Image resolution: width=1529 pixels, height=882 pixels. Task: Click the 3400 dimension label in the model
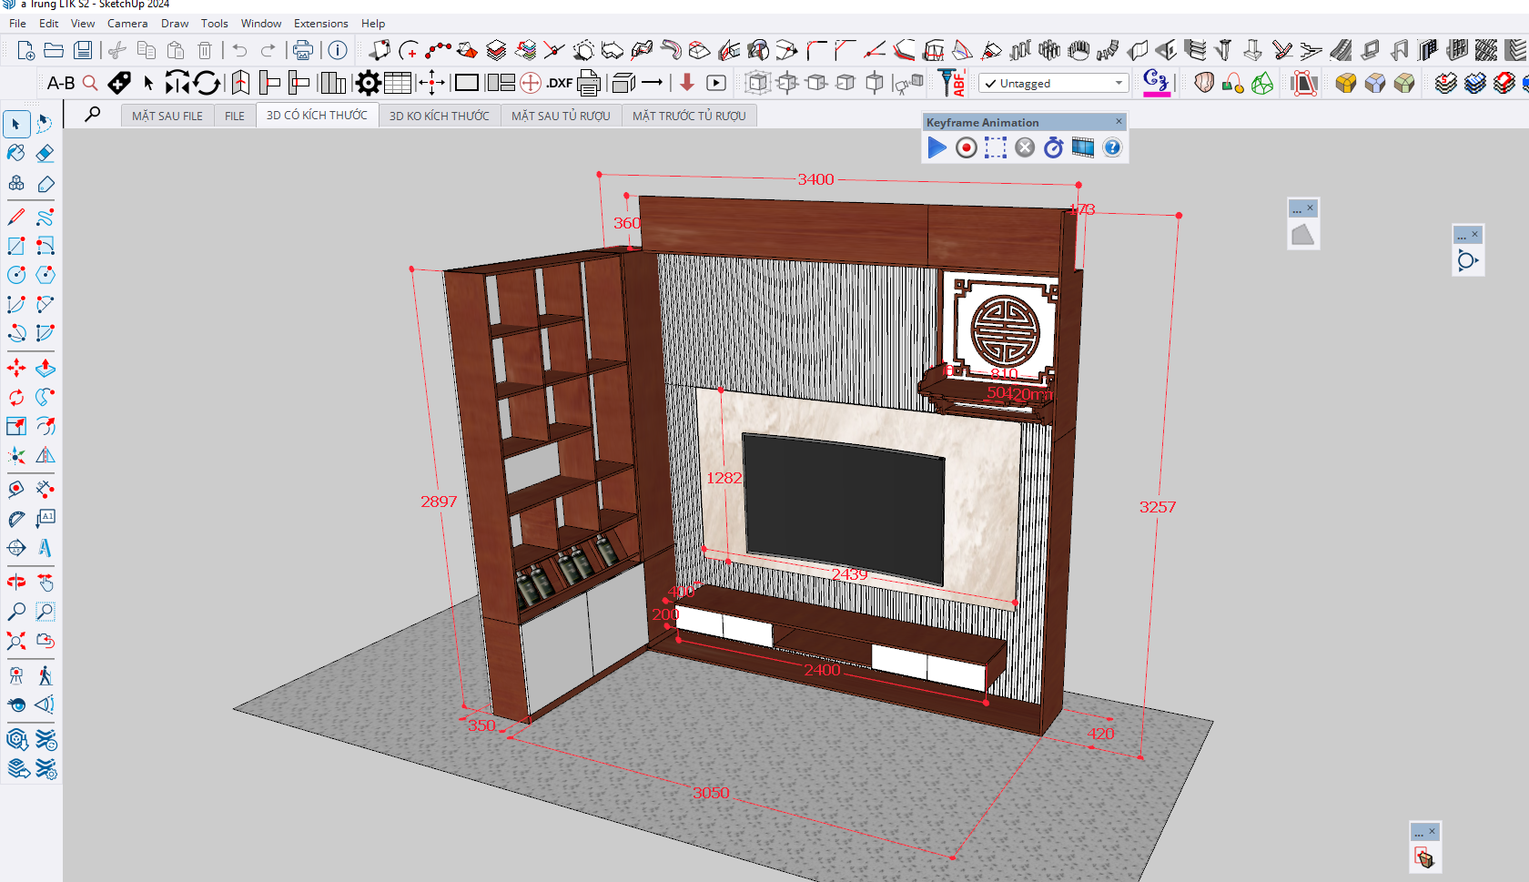tap(815, 179)
